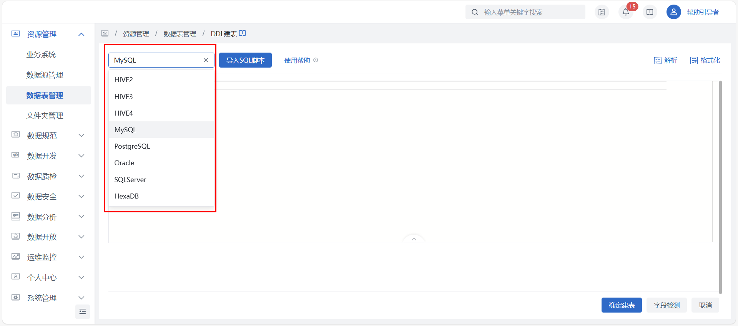Click the 导入SQL脚本 button

click(245, 60)
